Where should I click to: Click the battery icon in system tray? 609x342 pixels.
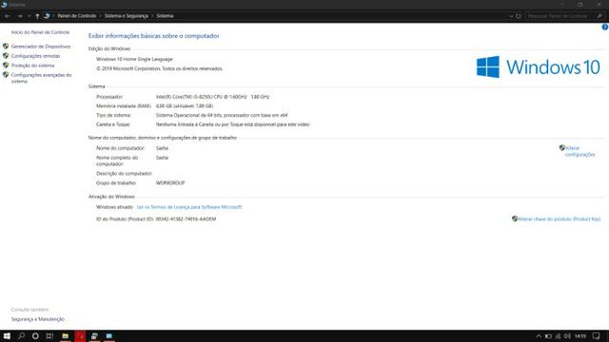548,336
